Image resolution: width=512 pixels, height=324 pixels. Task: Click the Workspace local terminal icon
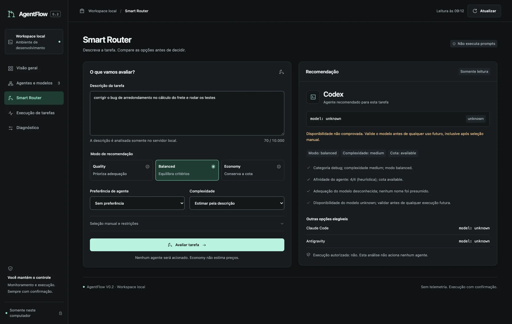[x=11, y=42]
